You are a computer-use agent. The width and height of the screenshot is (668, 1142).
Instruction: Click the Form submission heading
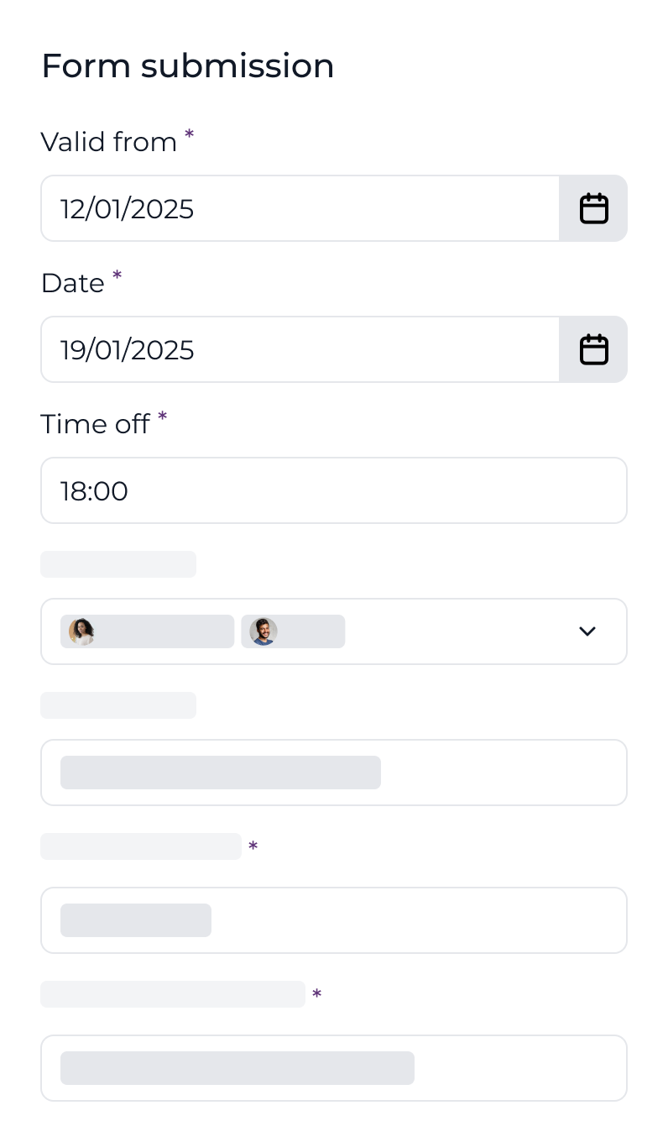(x=187, y=65)
